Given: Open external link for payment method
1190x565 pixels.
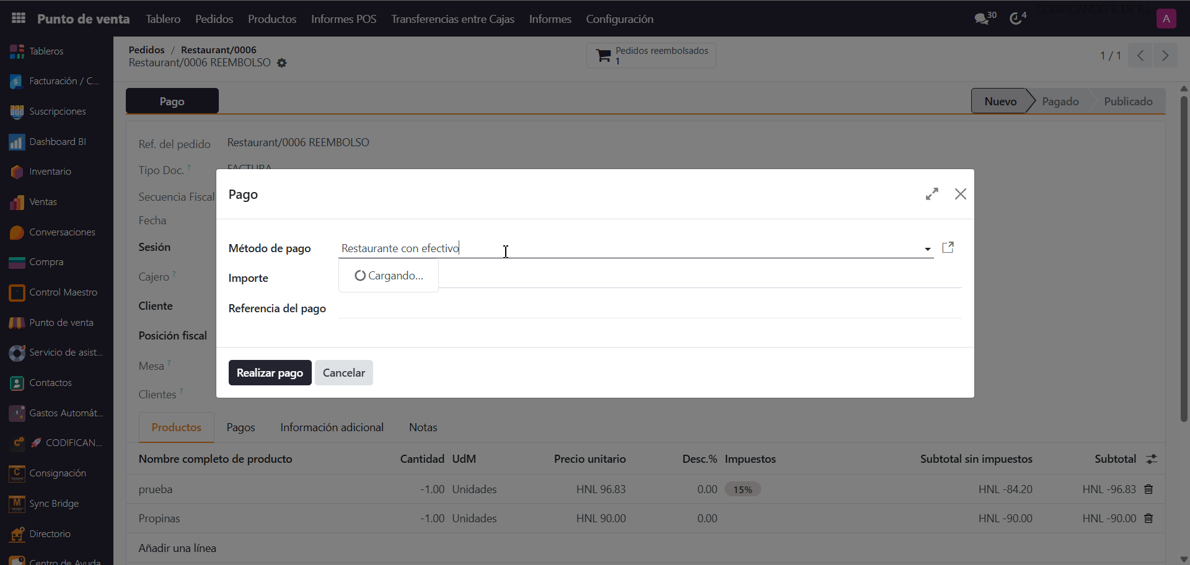Looking at the screenshot, I should point(948,248).
